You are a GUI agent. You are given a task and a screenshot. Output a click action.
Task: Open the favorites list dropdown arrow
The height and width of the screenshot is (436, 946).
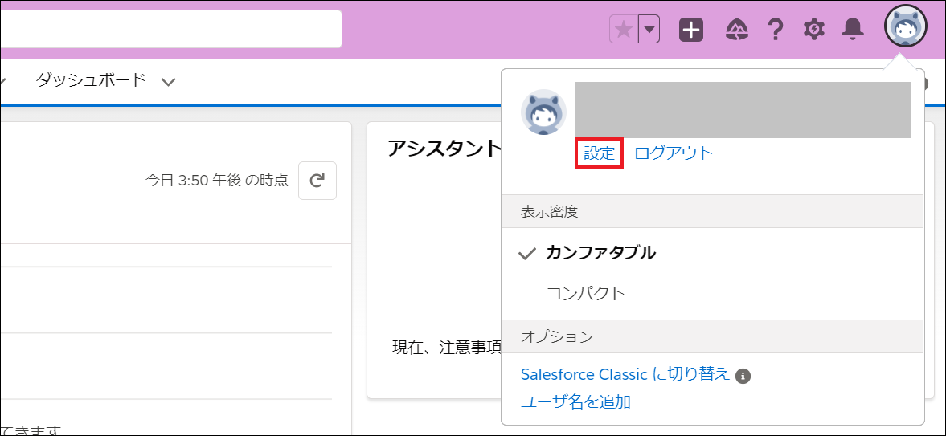649,31
